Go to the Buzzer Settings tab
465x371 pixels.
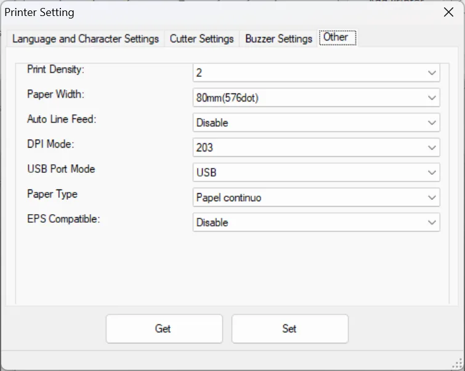click(x=278, y=38)
